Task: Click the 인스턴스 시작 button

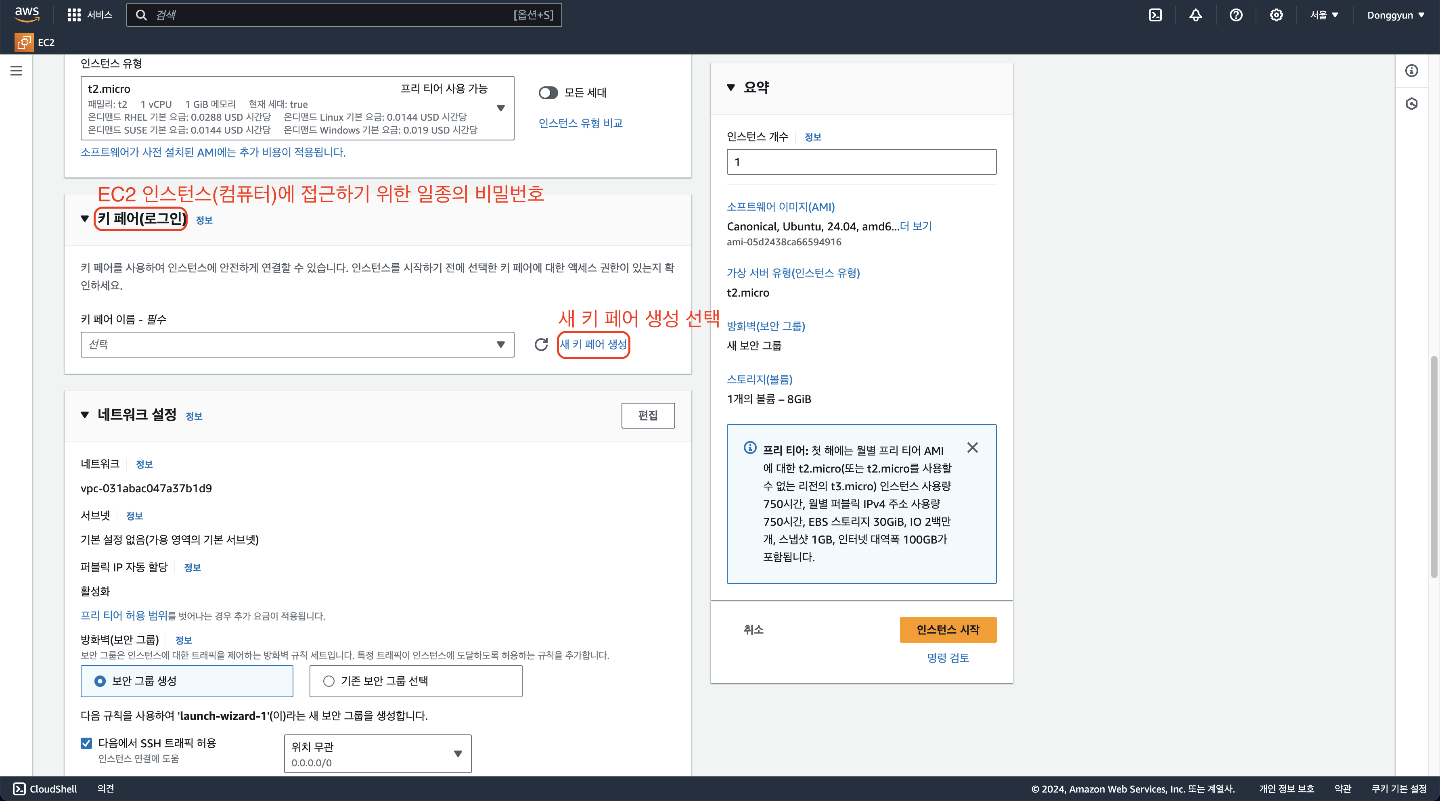Action: pyautogui.click(x=948, y=630)
